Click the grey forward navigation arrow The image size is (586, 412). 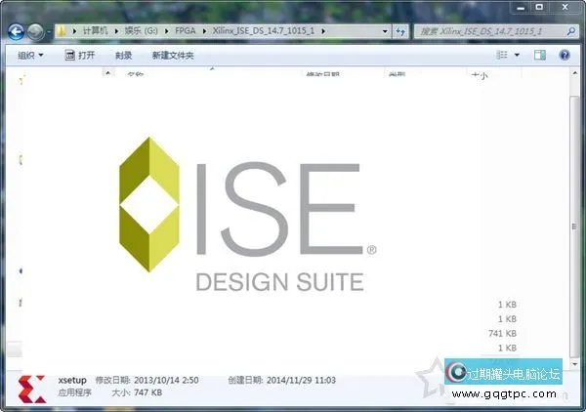pos(35,32)
